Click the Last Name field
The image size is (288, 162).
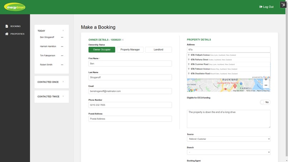[130, 77]
